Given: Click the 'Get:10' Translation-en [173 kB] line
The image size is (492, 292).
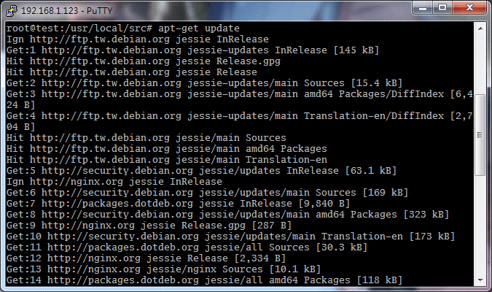Looking at the screenshot, I should pos(230,237).
